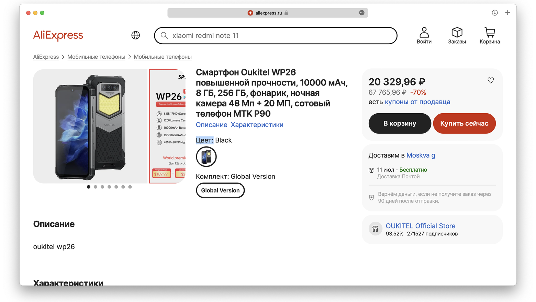Open Safari downloads icon
Viewport: 536px width, 302px height.
tap(495, 13)
